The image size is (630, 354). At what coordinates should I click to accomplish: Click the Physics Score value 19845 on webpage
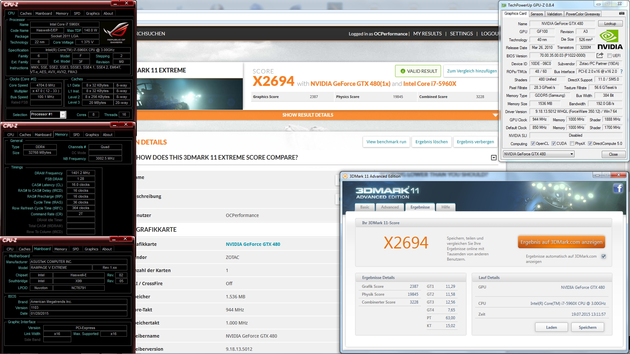[398, 97]
